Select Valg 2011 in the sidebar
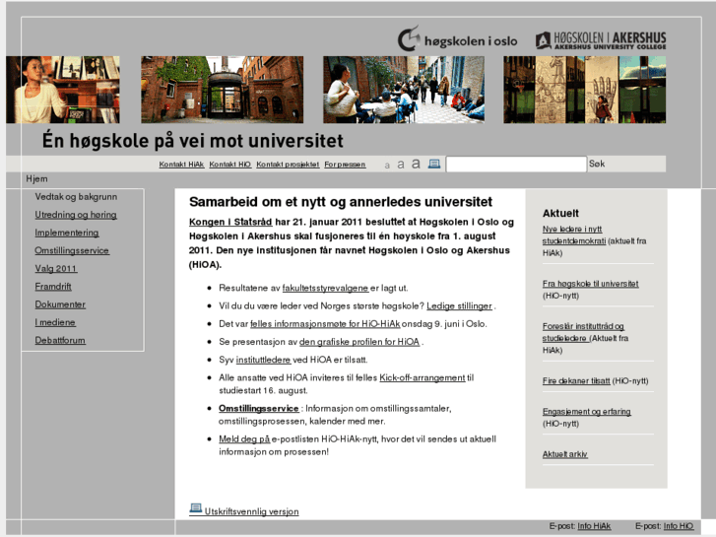This screenshot has width=716, height=537. tap(56, 268)
